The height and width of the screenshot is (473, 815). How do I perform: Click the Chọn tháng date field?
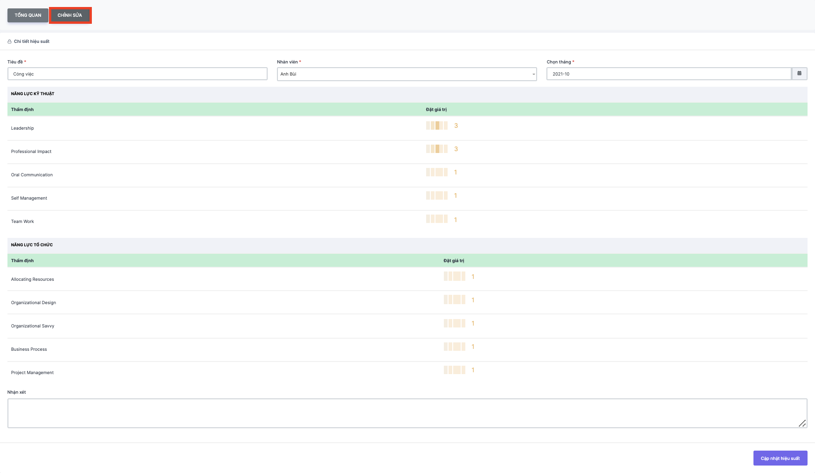669,74
